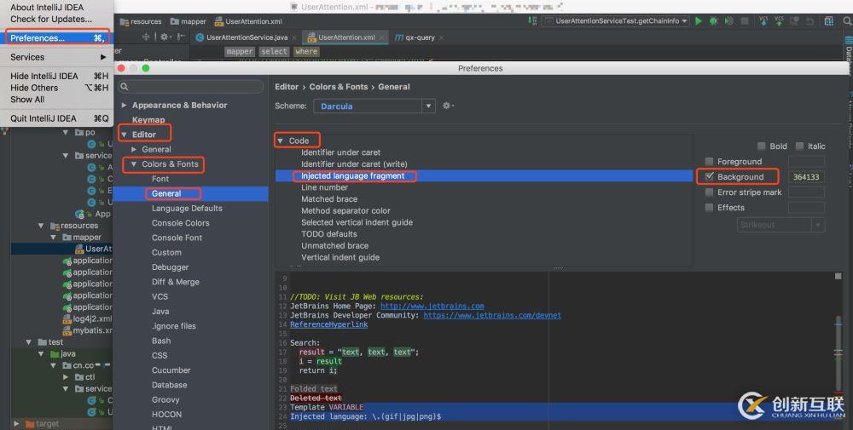Click the green Run button

point(699,21)
